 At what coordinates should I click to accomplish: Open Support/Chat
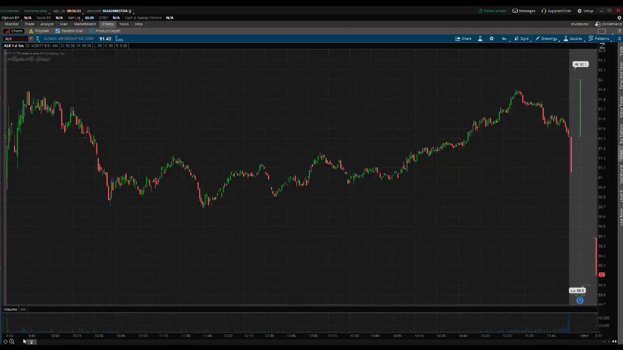[556, 11]
